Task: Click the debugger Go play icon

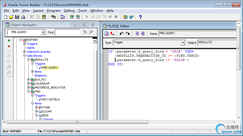Action: coord(87,17)
